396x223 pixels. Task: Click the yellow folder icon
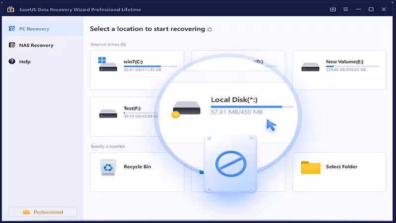point(311,167)
